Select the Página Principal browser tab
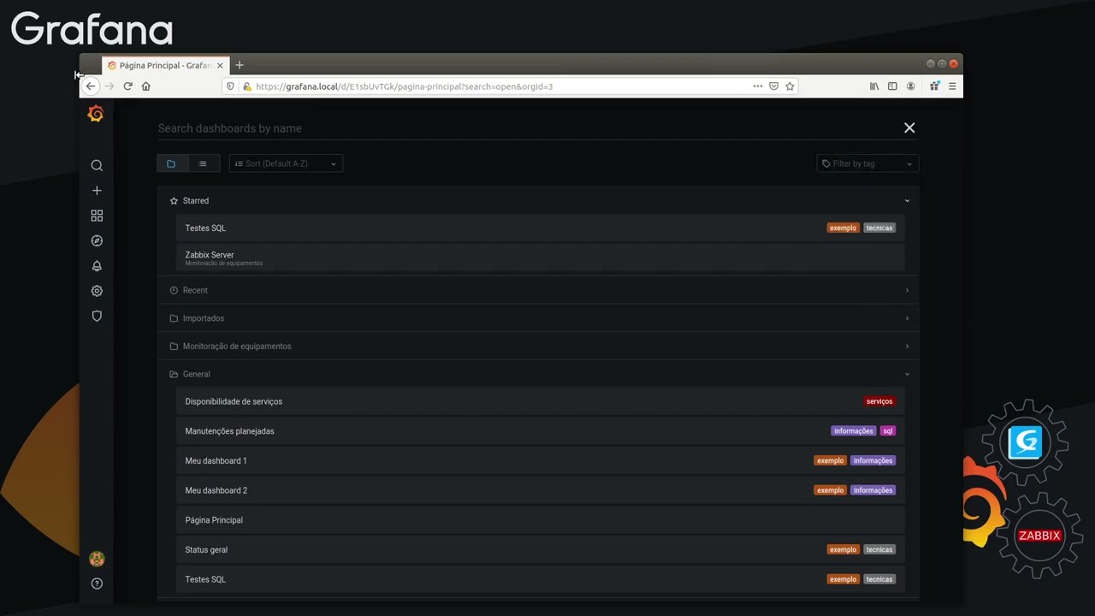Viewport: 1095px width, 616px height. pos(165,65)
